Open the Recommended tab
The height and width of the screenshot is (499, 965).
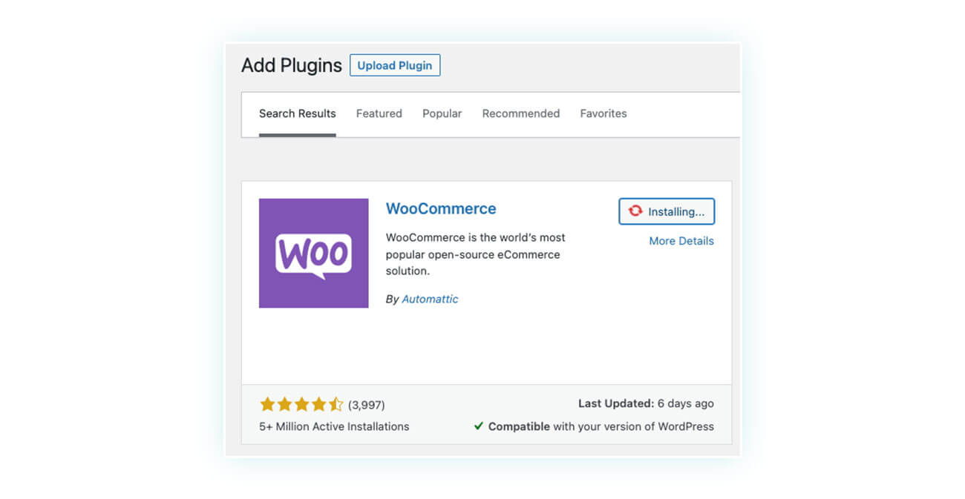[x=521, y=113]
